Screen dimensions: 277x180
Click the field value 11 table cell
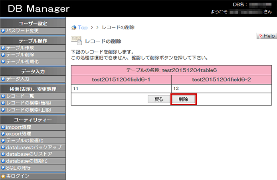point(121,89)
